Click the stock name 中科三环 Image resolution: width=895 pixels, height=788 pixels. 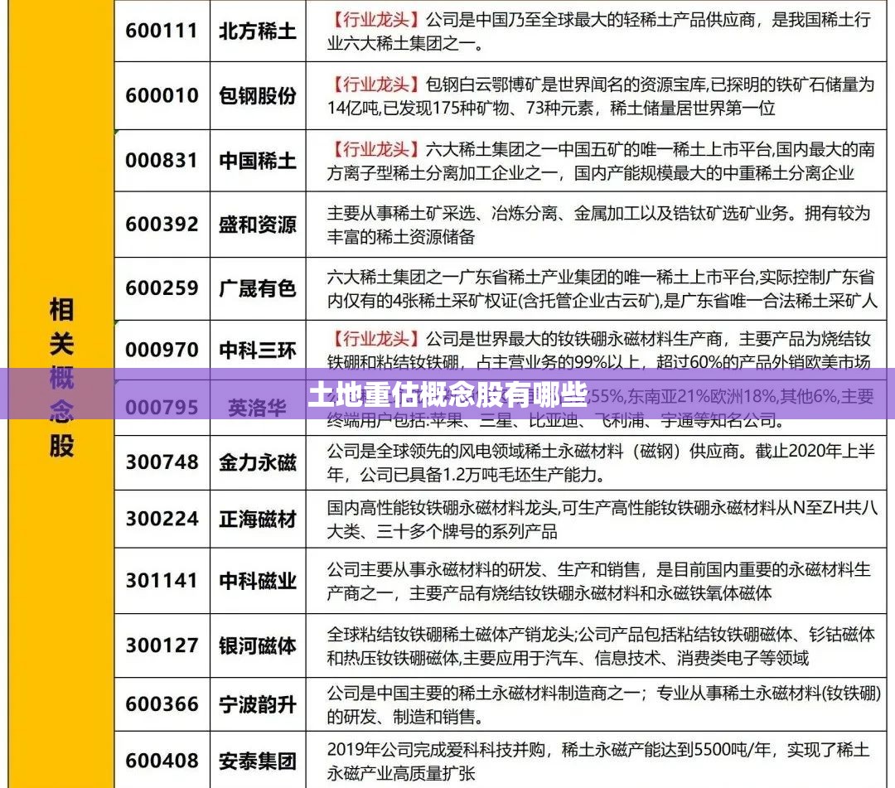coord(258,350)
